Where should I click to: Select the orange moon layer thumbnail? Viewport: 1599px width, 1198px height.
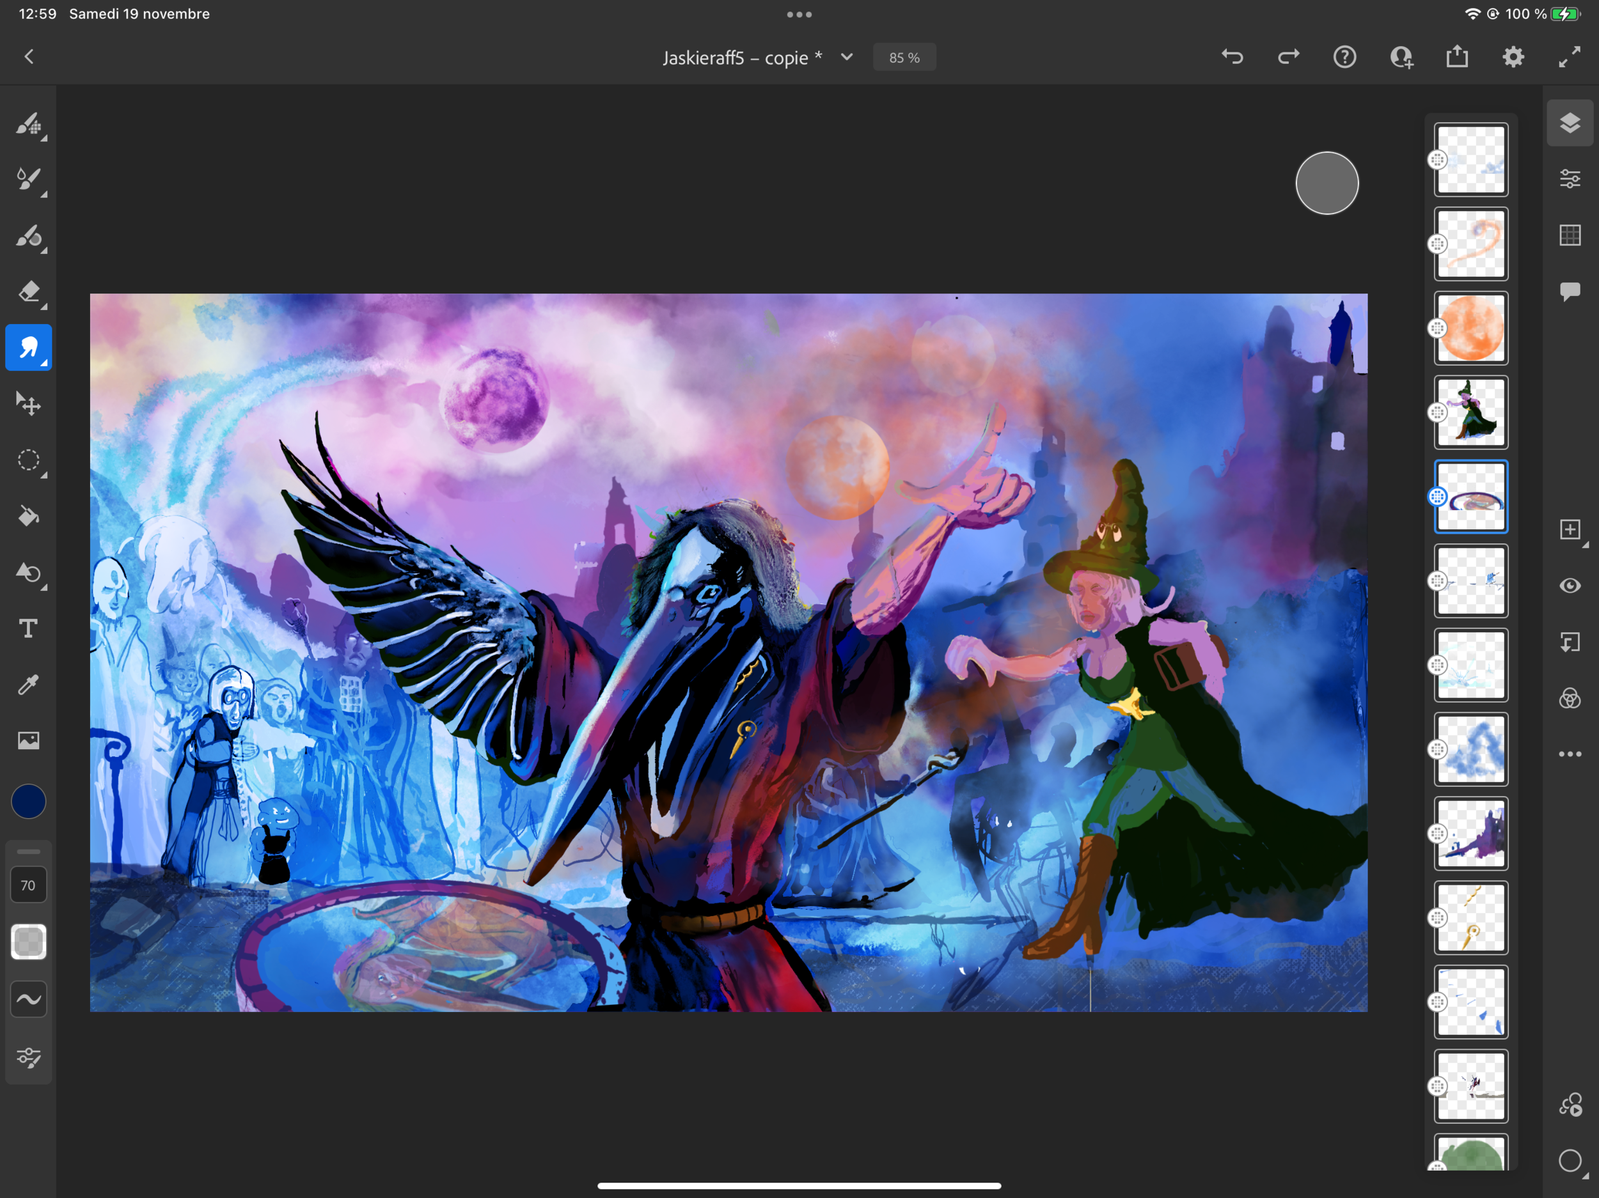click(x=1470, y=328)
